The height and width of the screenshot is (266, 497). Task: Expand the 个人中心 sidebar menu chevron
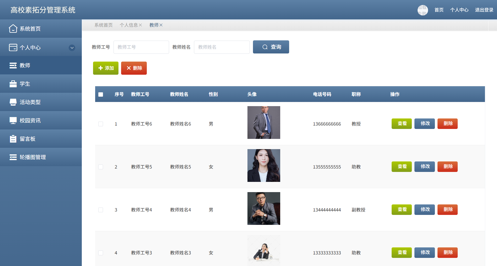click(72, 48)
